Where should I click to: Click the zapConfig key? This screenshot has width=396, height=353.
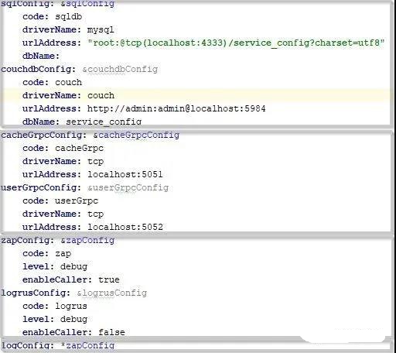coord(27,241)
